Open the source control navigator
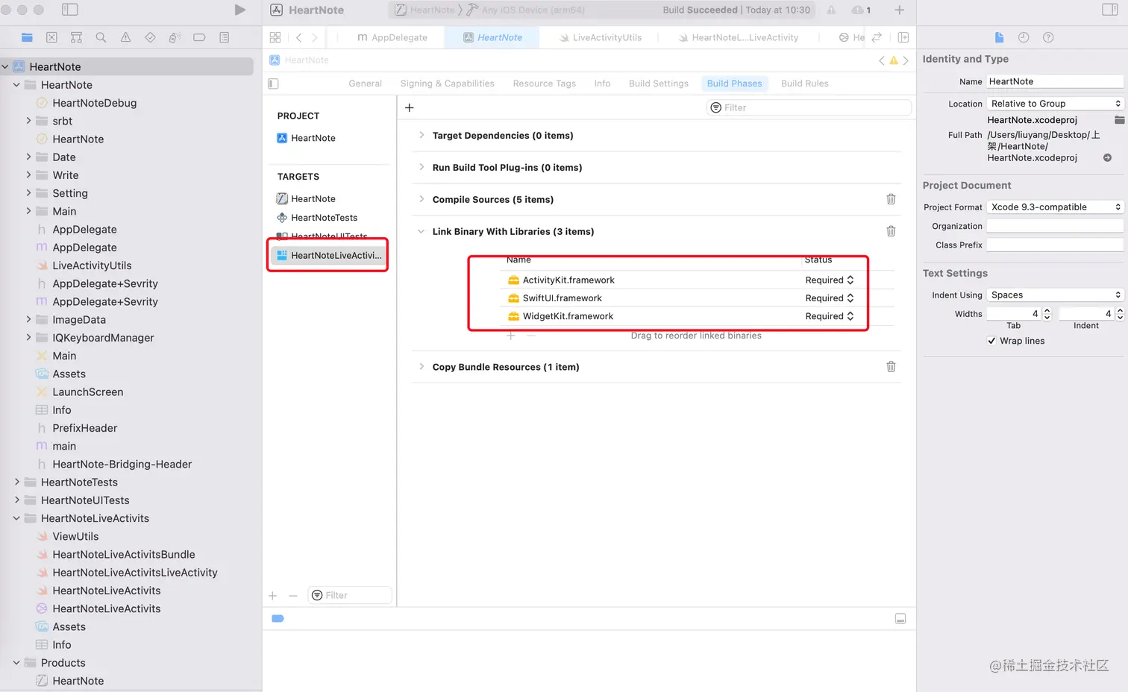1128x692 pixels. 51,37
